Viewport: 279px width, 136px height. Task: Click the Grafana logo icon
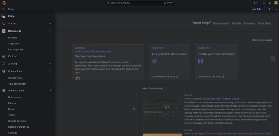click(4, 3)
